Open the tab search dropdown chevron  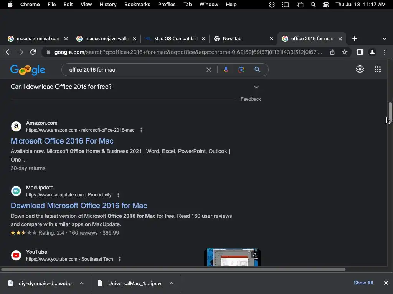(x=384, y=39)
